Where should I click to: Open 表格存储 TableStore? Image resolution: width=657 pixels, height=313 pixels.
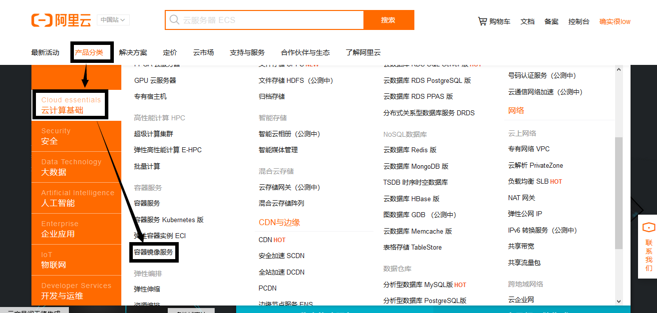point(412,247)
